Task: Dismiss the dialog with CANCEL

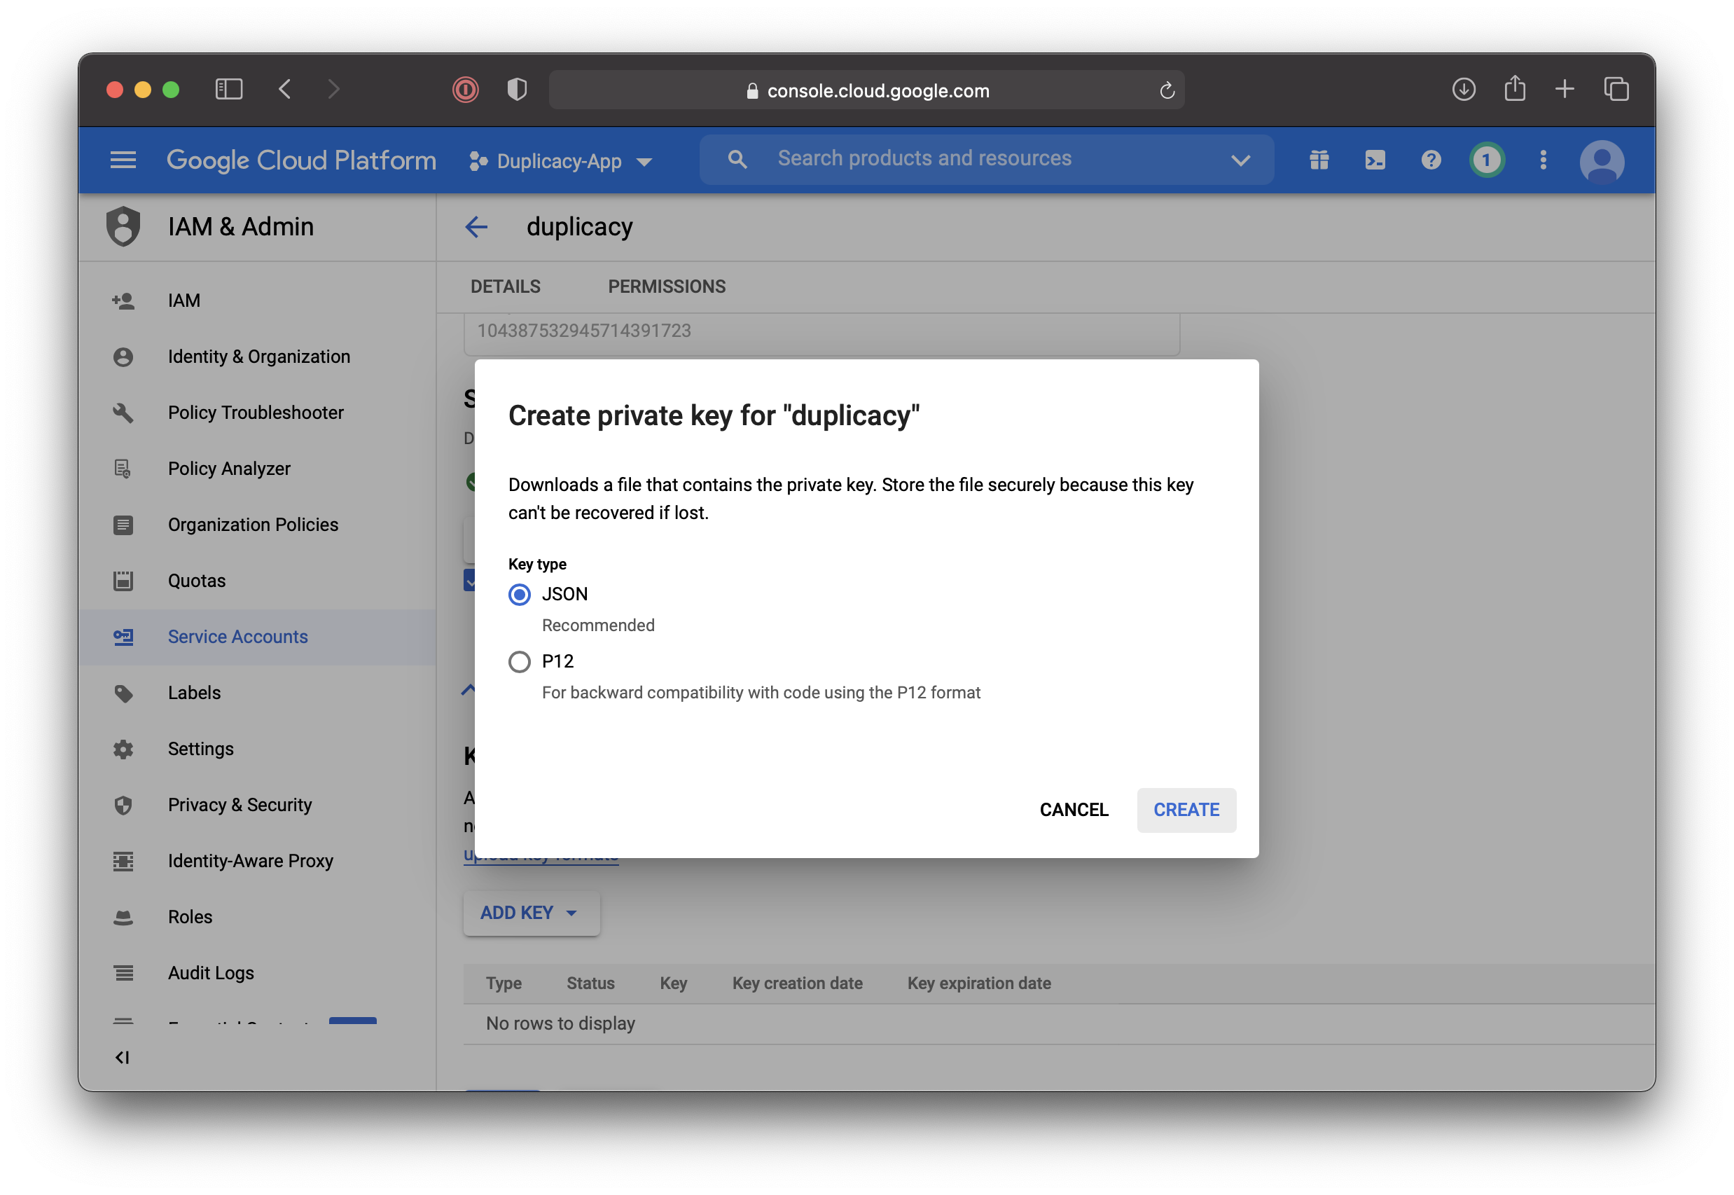Action: [1073, 810]
